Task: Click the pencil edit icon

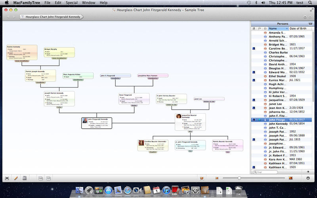Action: pyautogui.click(x=16, y=178)
